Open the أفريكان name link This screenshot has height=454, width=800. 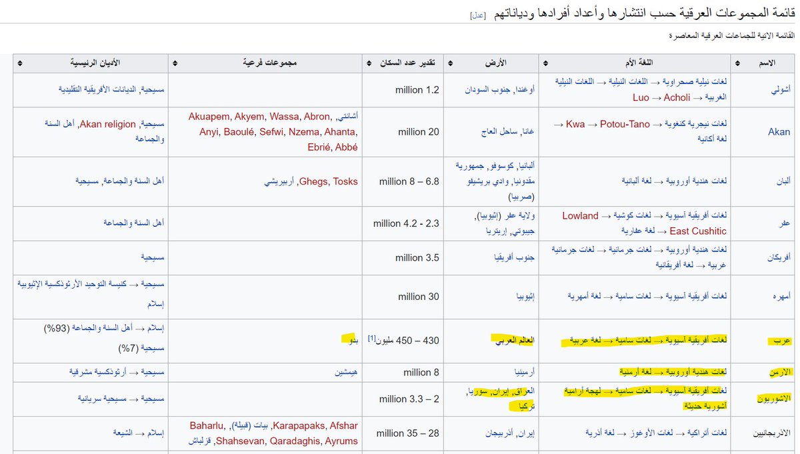point(779,257)
